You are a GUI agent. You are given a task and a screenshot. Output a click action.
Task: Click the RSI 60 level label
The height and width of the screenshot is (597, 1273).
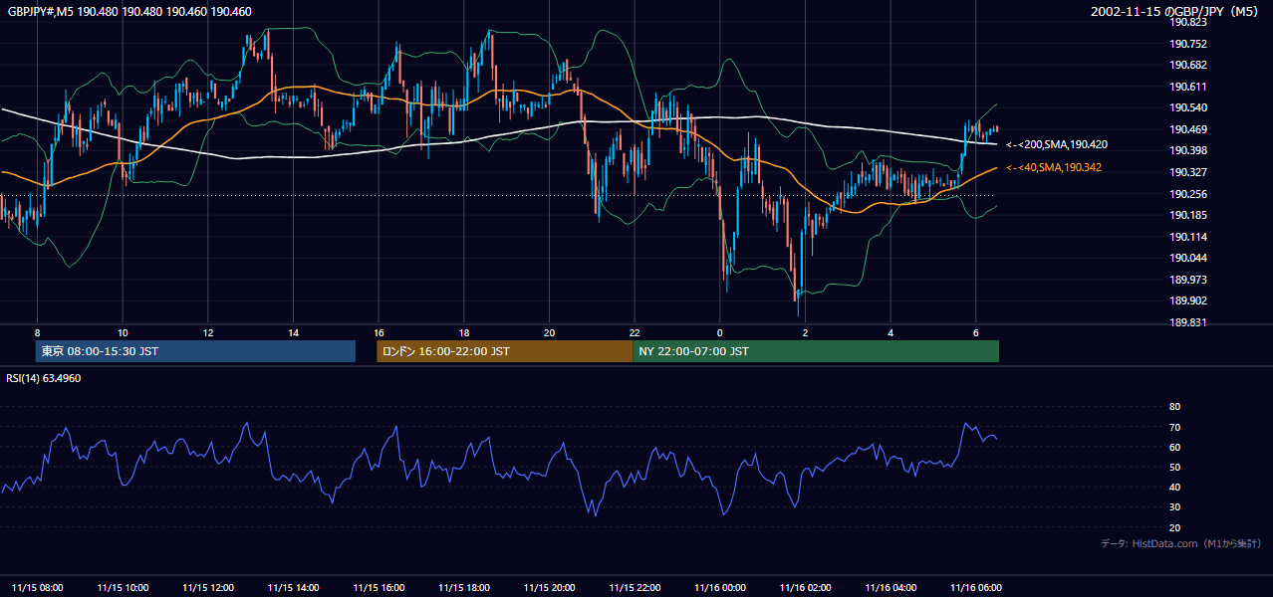pyautogui.click(x=1174, y=447)
